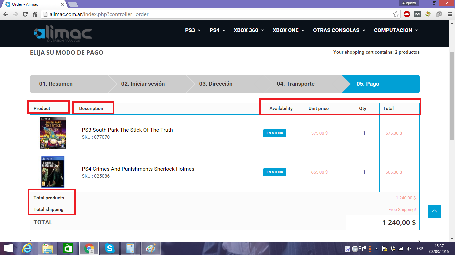Open the Windows Start menu

8,248
